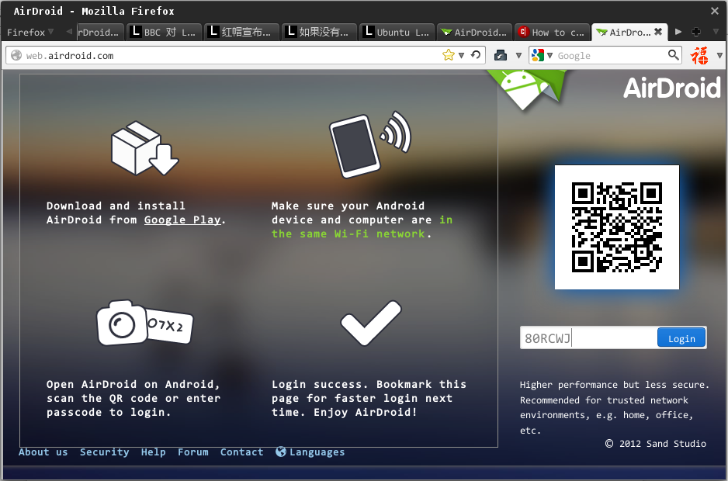
Task: Click the Google search engine icon
Action: pyautogui.click(x=538, y=55)
